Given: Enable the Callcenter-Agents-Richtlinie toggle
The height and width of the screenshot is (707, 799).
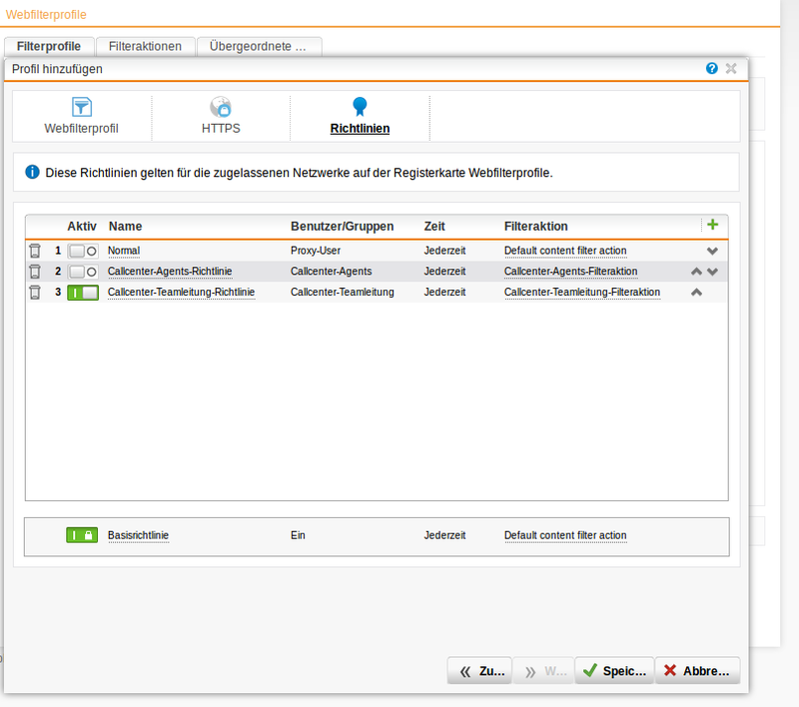Looking at the screenshot, I should [x=82, y=271].
